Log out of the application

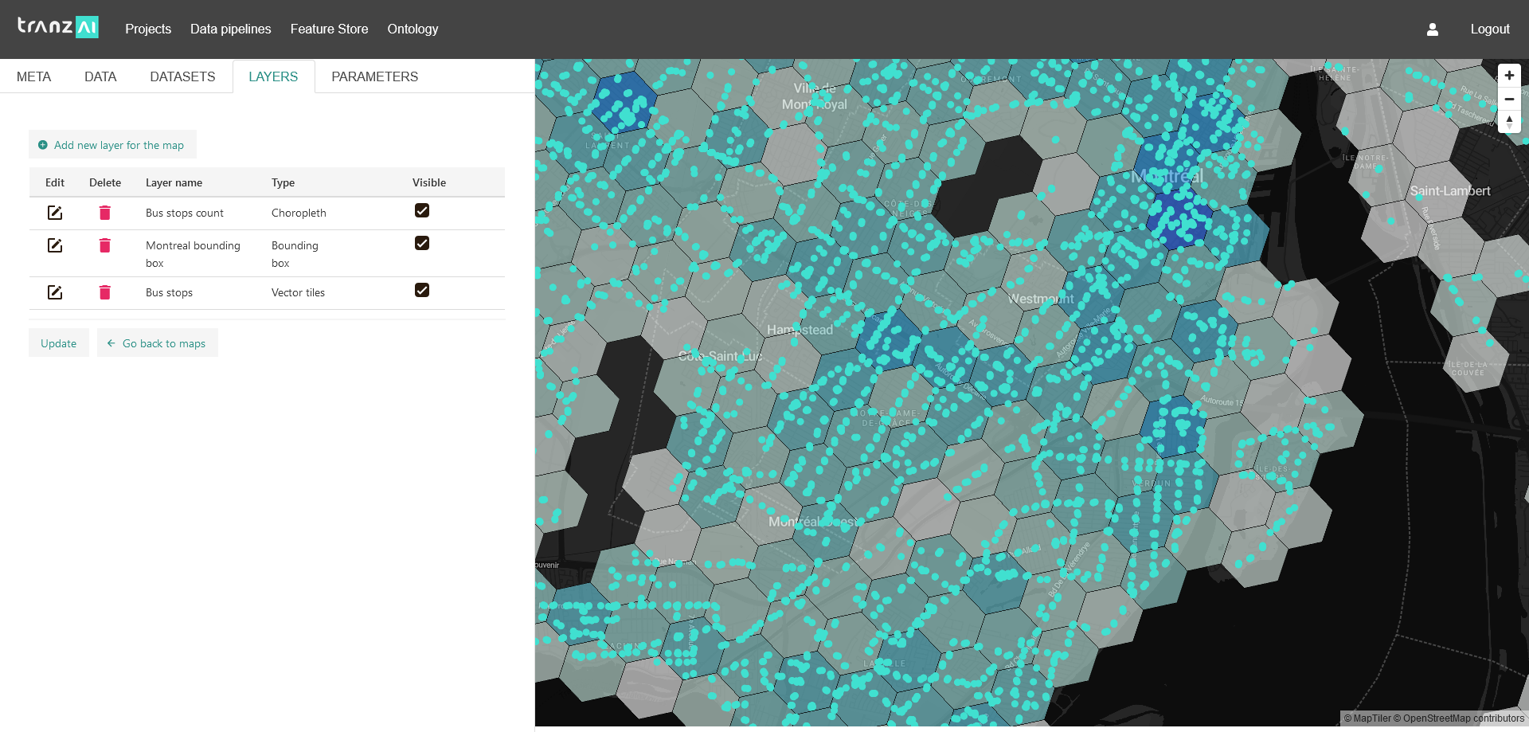tap(1489, 29)
